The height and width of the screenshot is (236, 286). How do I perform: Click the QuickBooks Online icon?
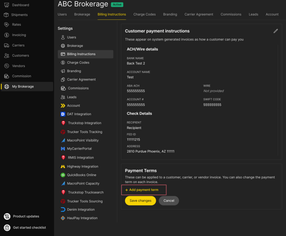coord(63,175)
